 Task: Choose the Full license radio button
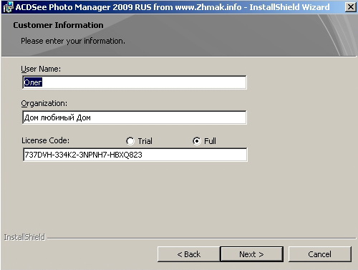(197, 141)
